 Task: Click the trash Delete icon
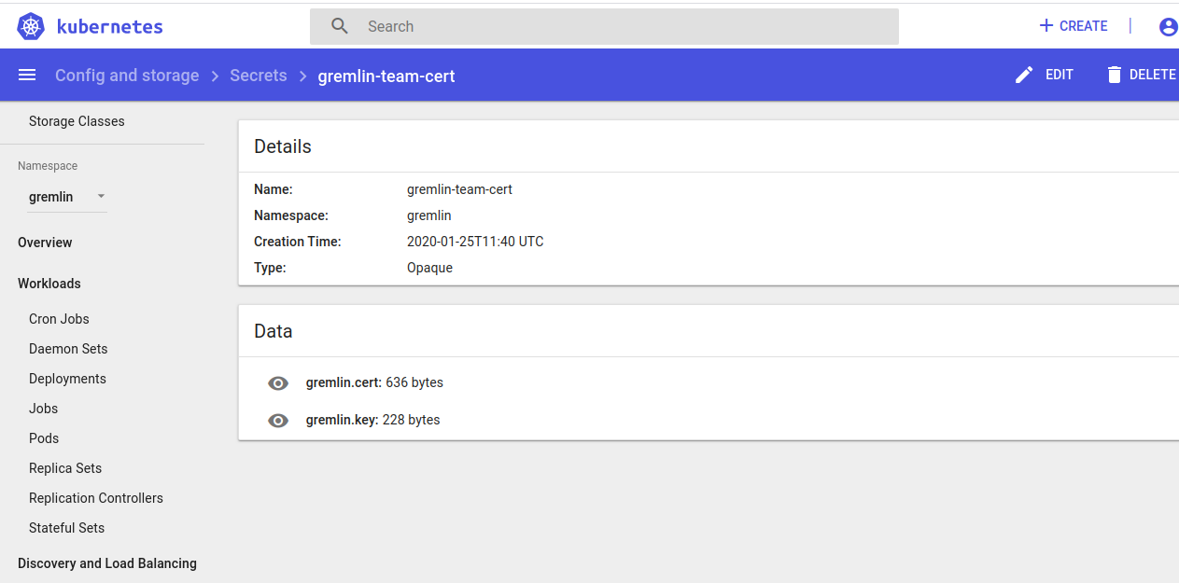pyautogui.click(x=1114, y=75)
